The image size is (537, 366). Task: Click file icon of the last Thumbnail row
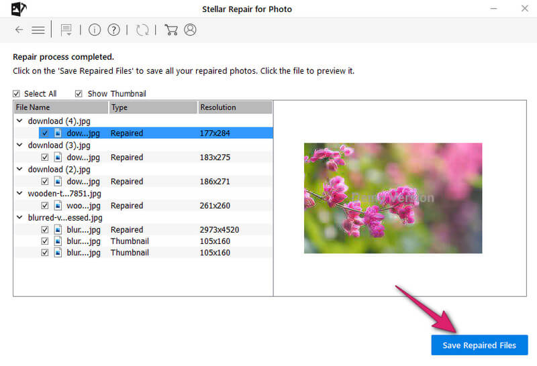pos(58,253)
